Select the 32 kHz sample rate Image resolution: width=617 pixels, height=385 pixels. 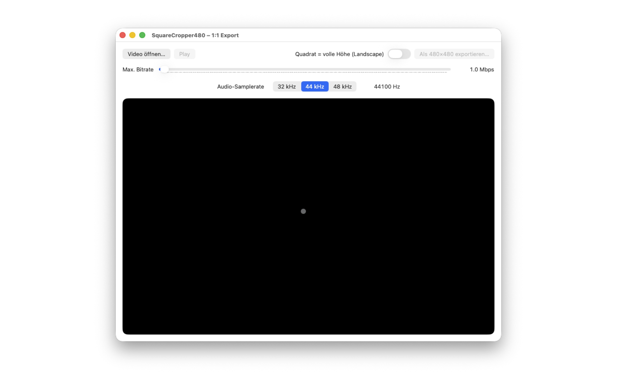coord(287,87)
